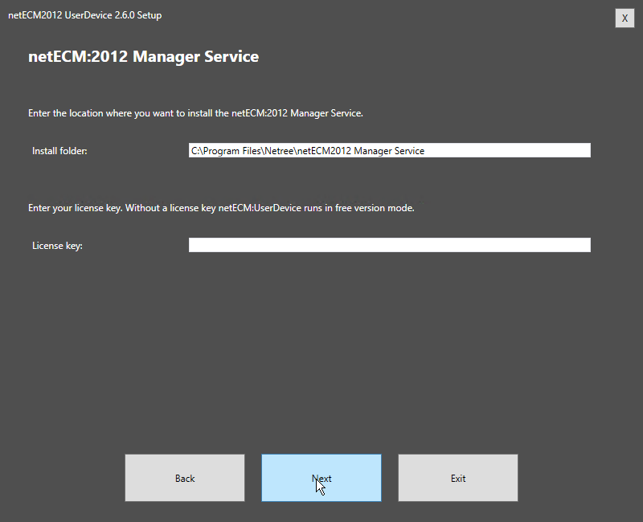Click the 'netECM:2012 Manager Service' heading

click(x=143, y=56)
